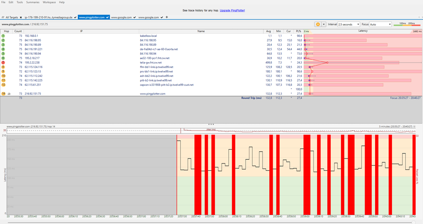Click the hop 5 green circle icon
The width and height of the screenshot is (423, 224).
click(3, 54)
